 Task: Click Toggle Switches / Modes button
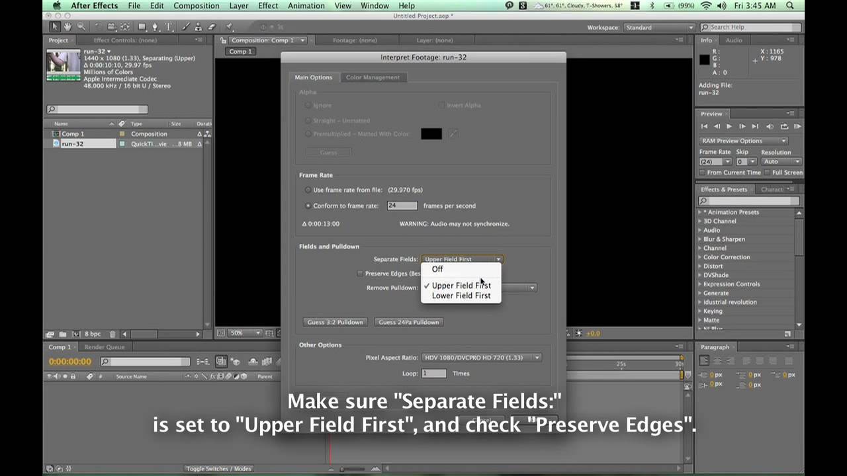pos(218,469)
